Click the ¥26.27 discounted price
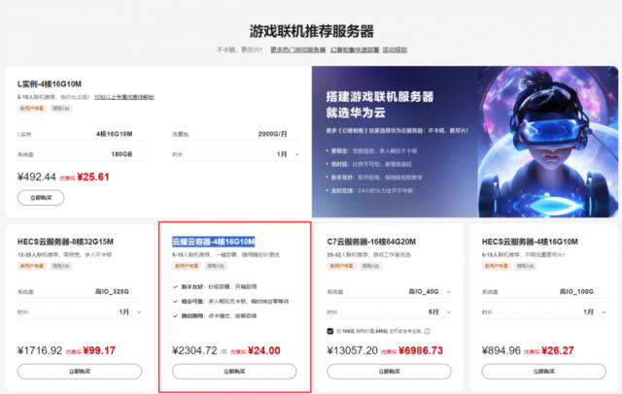 [558, 350]
